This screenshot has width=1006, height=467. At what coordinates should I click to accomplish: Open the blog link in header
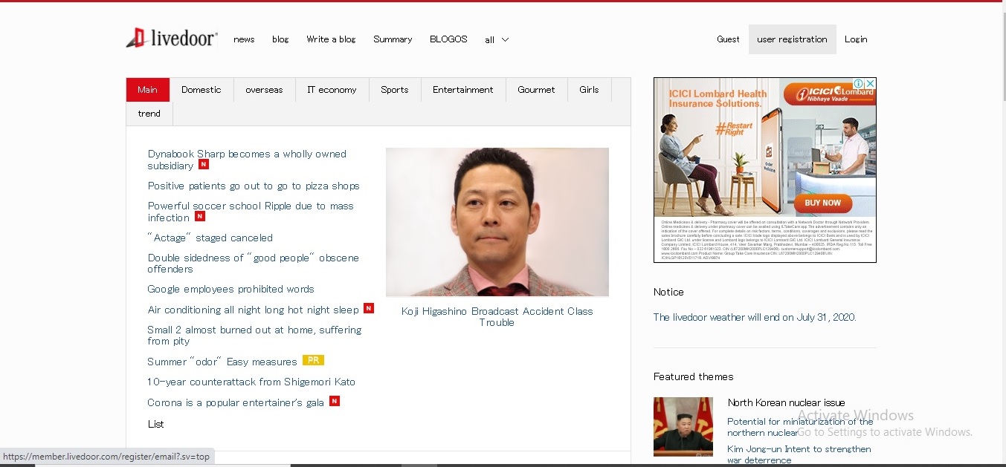(280, 39)
